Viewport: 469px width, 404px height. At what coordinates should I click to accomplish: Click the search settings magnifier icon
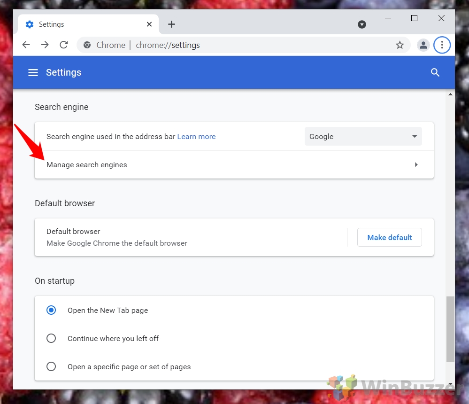tap(435, 72)
